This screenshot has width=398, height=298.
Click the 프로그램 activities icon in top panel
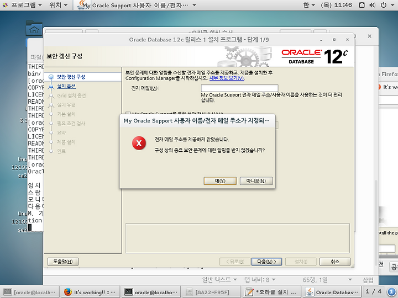pyautogui.click(x=6, y=5)
